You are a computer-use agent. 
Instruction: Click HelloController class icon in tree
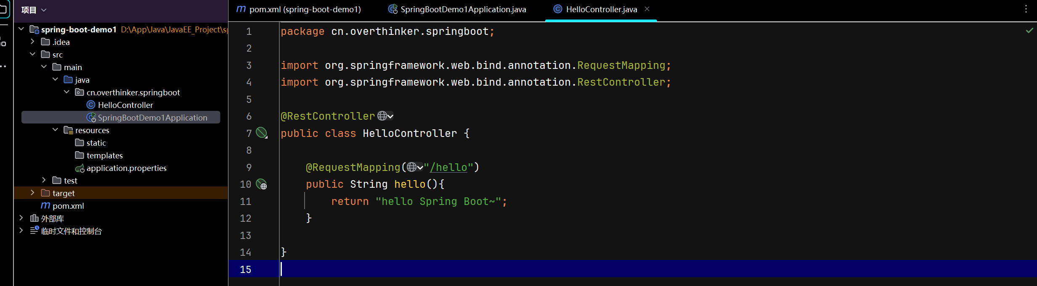click(91, 105)
